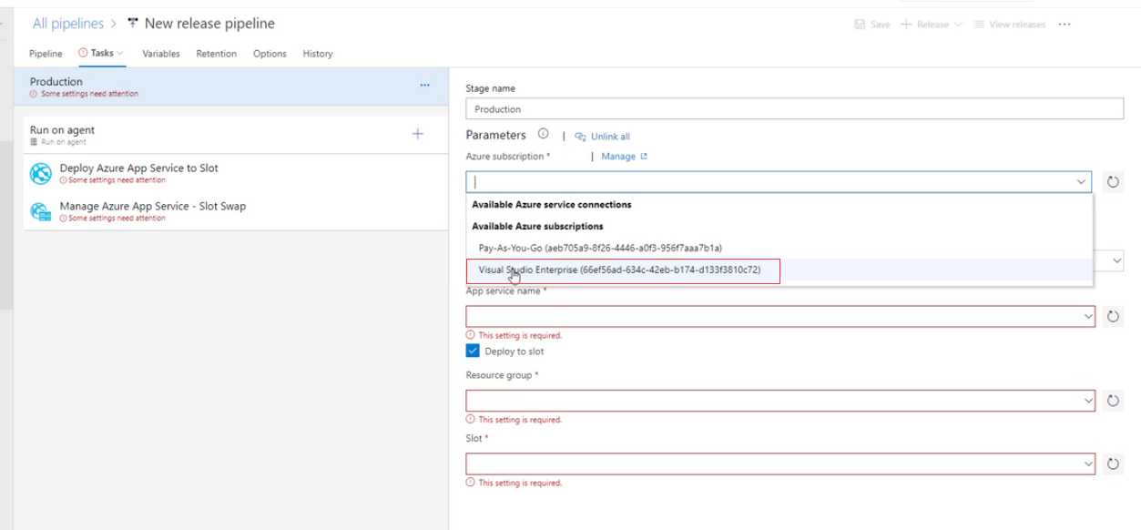This screenshot has width=1141, height=530.
Task: Expand the App service name dropdown
Action: (x=1089, y=316)
